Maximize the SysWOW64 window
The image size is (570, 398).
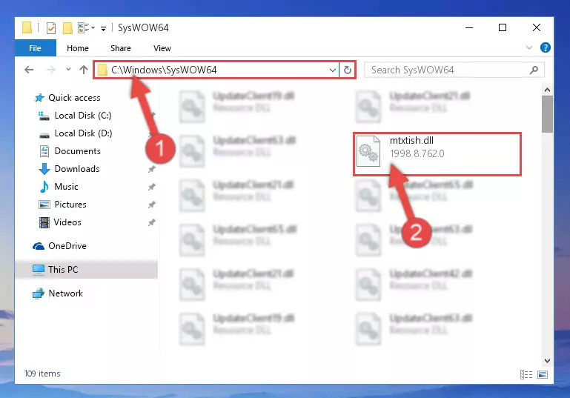tap(503, 27)
